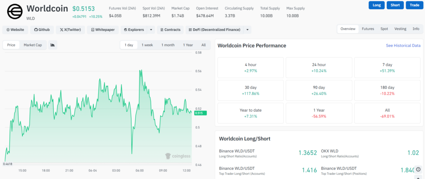Select the Price chart toggle
The width and height of the screenshot is (425, 179).
pos(11,45)
